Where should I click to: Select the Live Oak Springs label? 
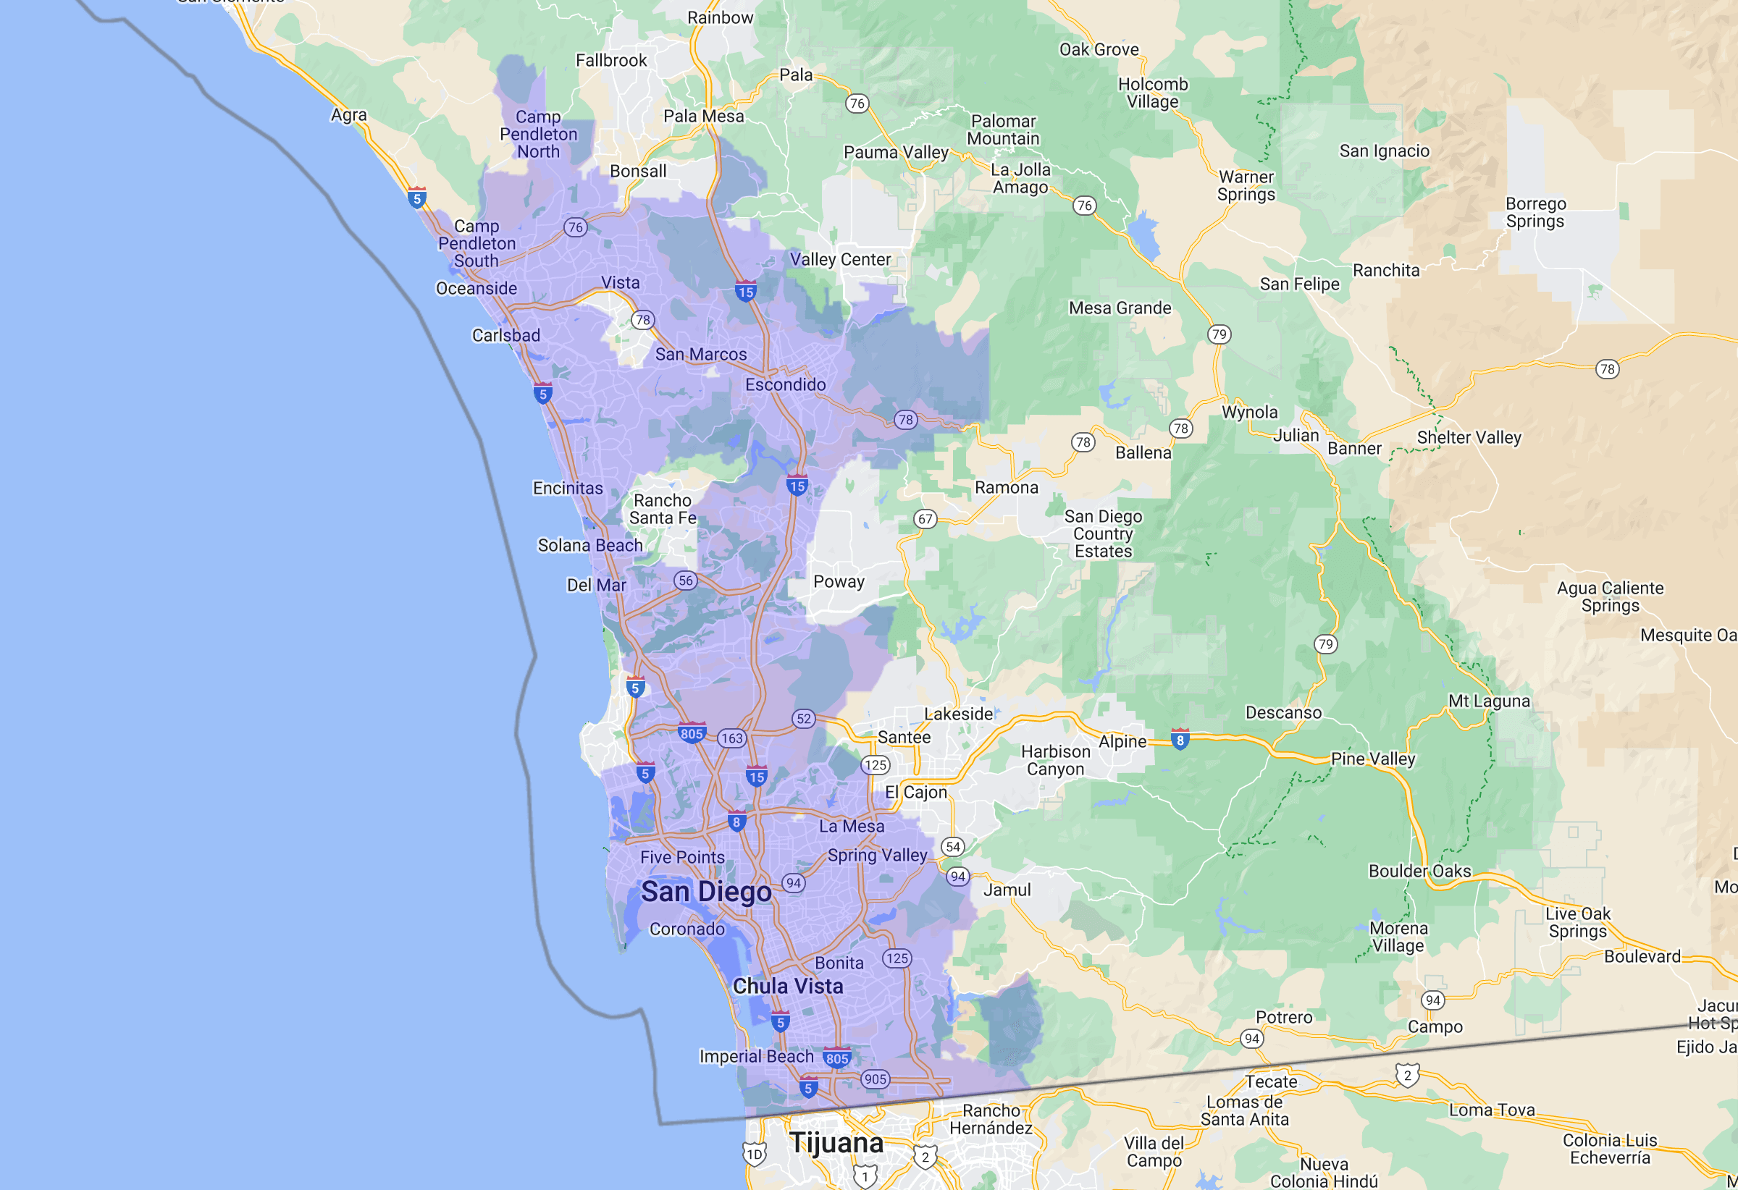(1577, 921)
